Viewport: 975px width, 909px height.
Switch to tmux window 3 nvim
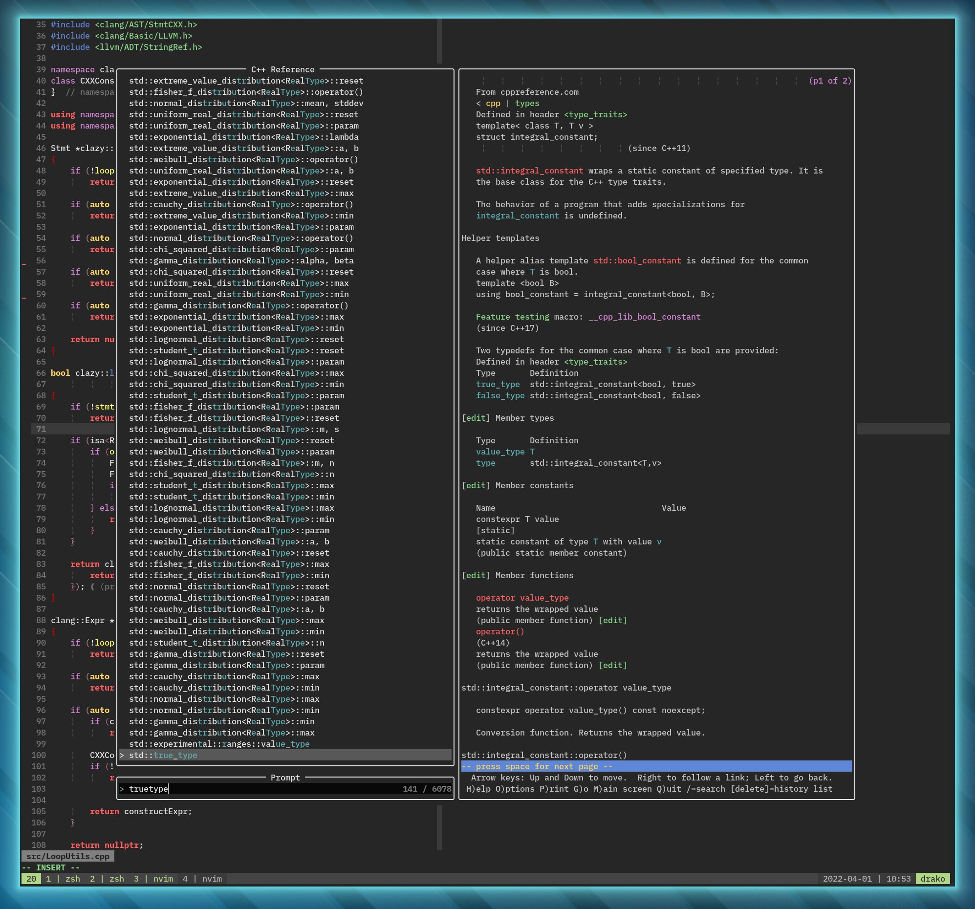click(x=153, y=879)
